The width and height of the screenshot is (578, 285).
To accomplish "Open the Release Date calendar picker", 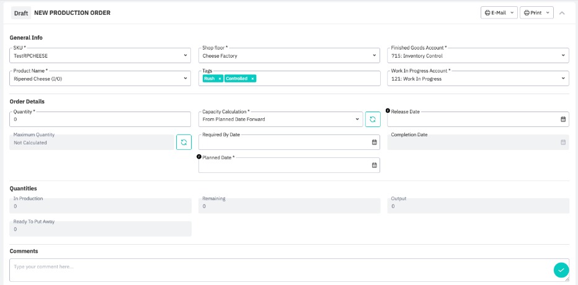I will (x=563, y=120).
